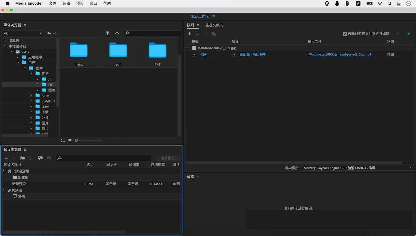416x236 pixels.
Task: Switch media browser to thumbnail view
Action: point(70,141)
